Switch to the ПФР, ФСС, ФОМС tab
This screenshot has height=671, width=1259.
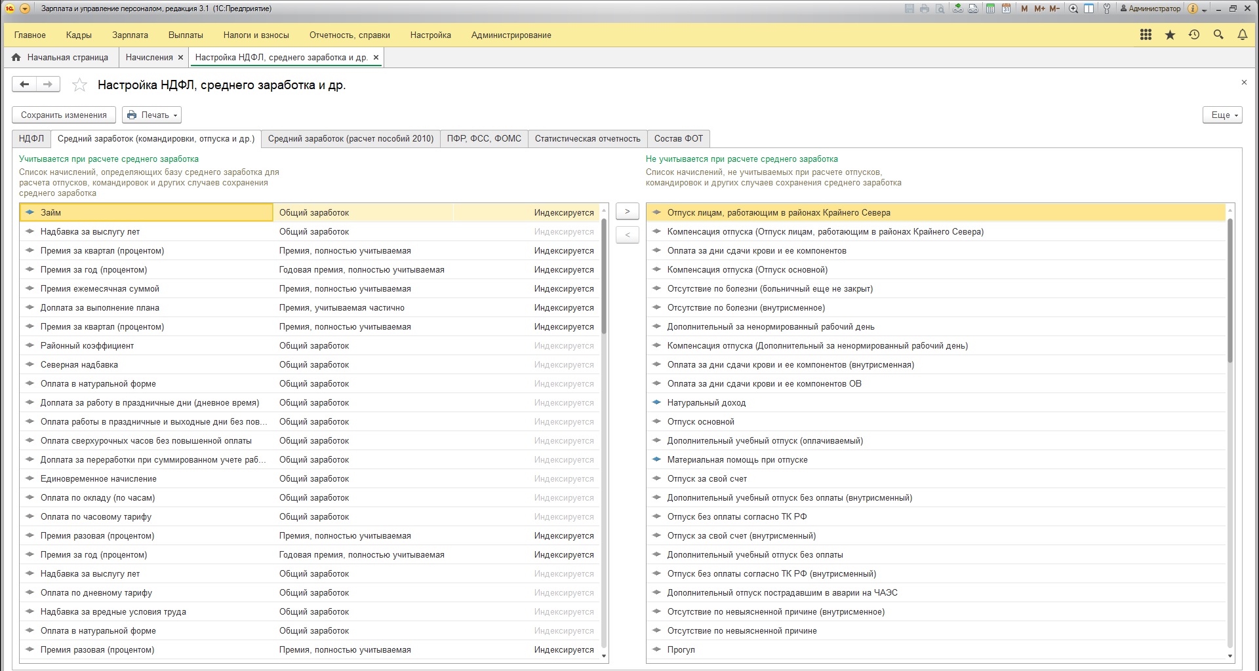484,138
